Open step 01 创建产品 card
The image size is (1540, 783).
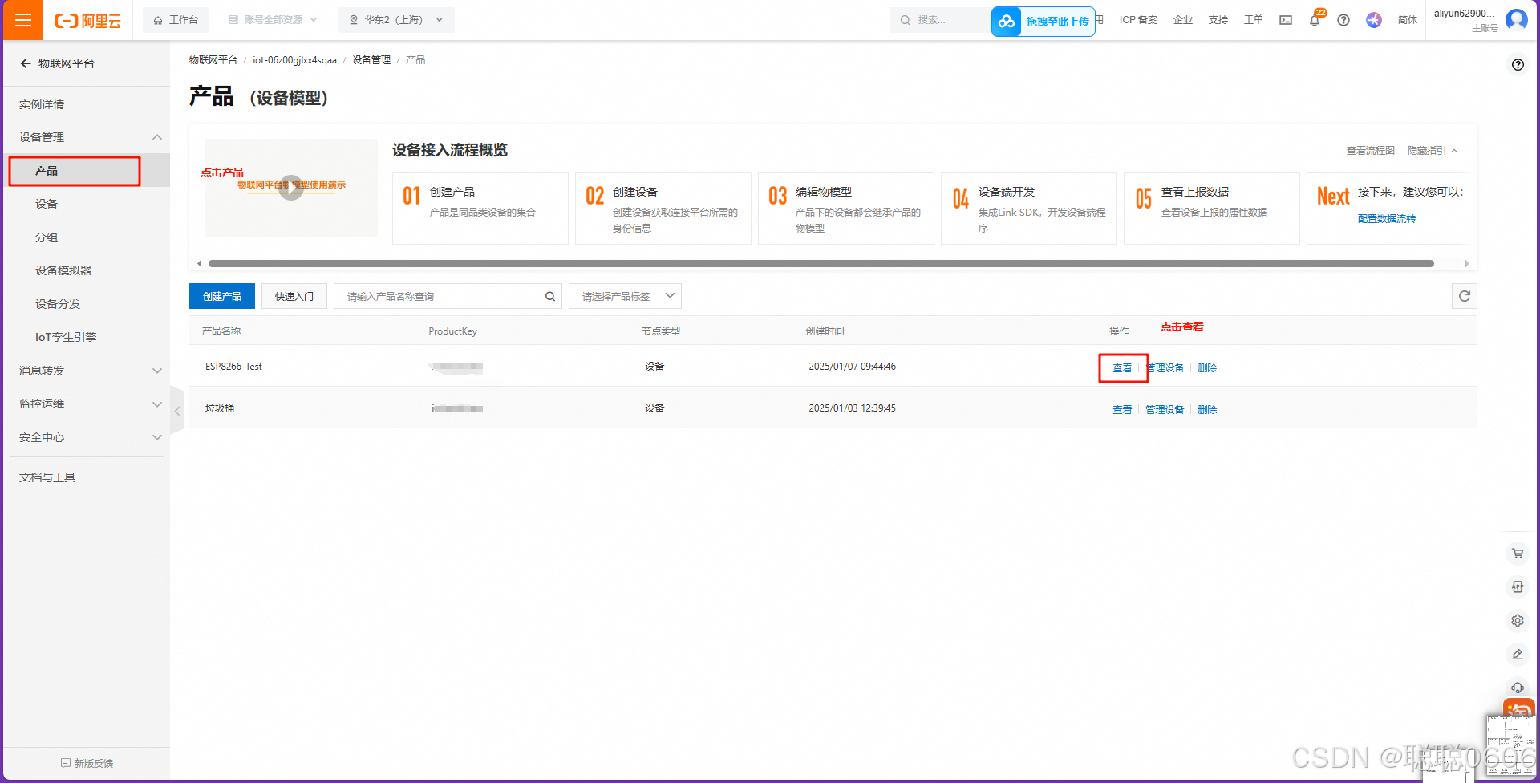480,209
